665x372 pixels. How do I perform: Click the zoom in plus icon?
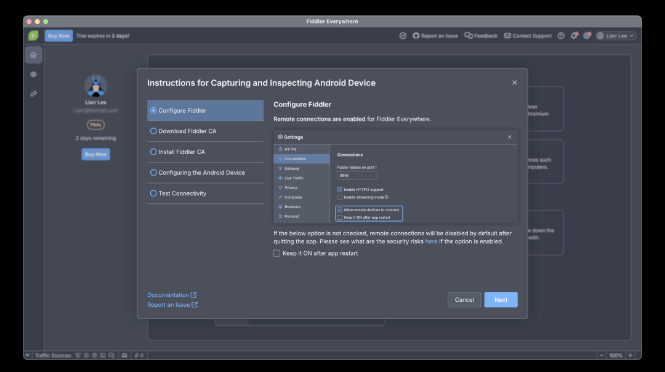[630, 355]
